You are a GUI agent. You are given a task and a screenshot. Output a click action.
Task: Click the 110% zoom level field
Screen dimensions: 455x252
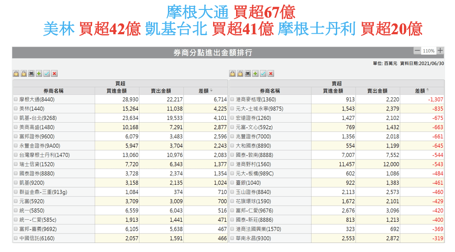click(429, 51)
